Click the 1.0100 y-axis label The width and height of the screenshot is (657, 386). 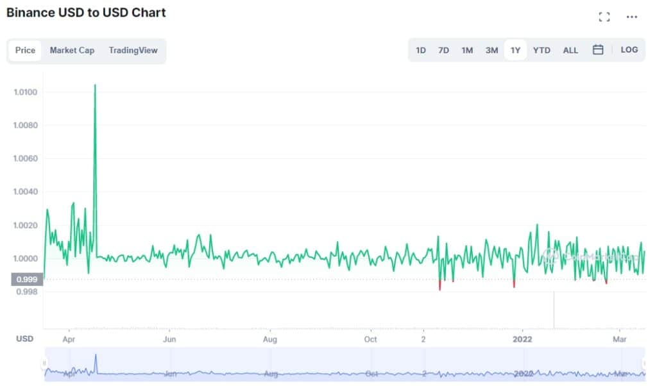(26, 92)
